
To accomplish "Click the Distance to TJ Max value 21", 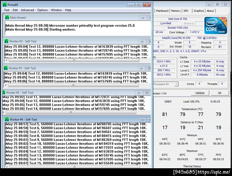I will click(x=201, y=128).
